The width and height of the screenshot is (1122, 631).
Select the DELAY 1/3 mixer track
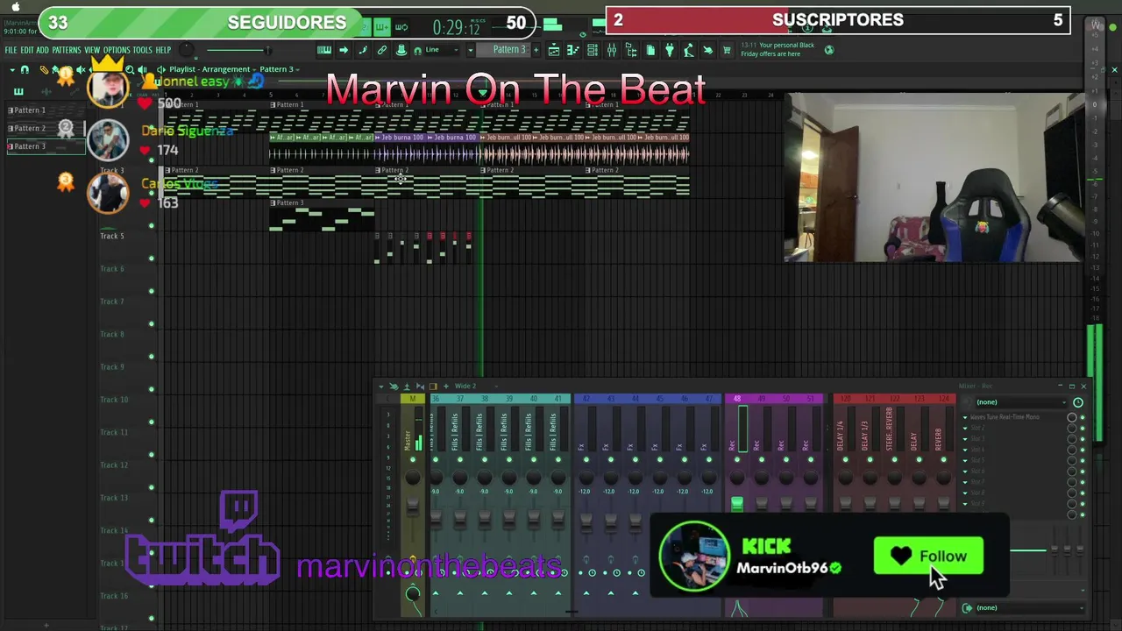point(870,429)
